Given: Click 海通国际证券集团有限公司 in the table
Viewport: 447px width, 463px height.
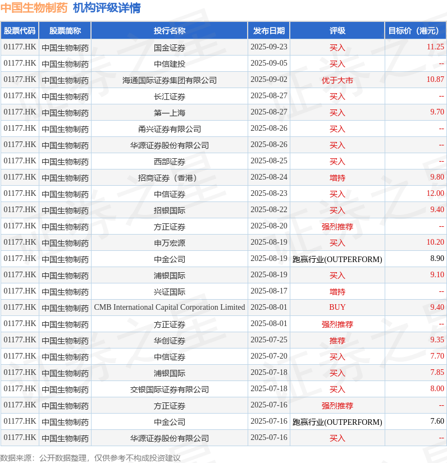Looking at the screenshot, I should click(169, 80).
